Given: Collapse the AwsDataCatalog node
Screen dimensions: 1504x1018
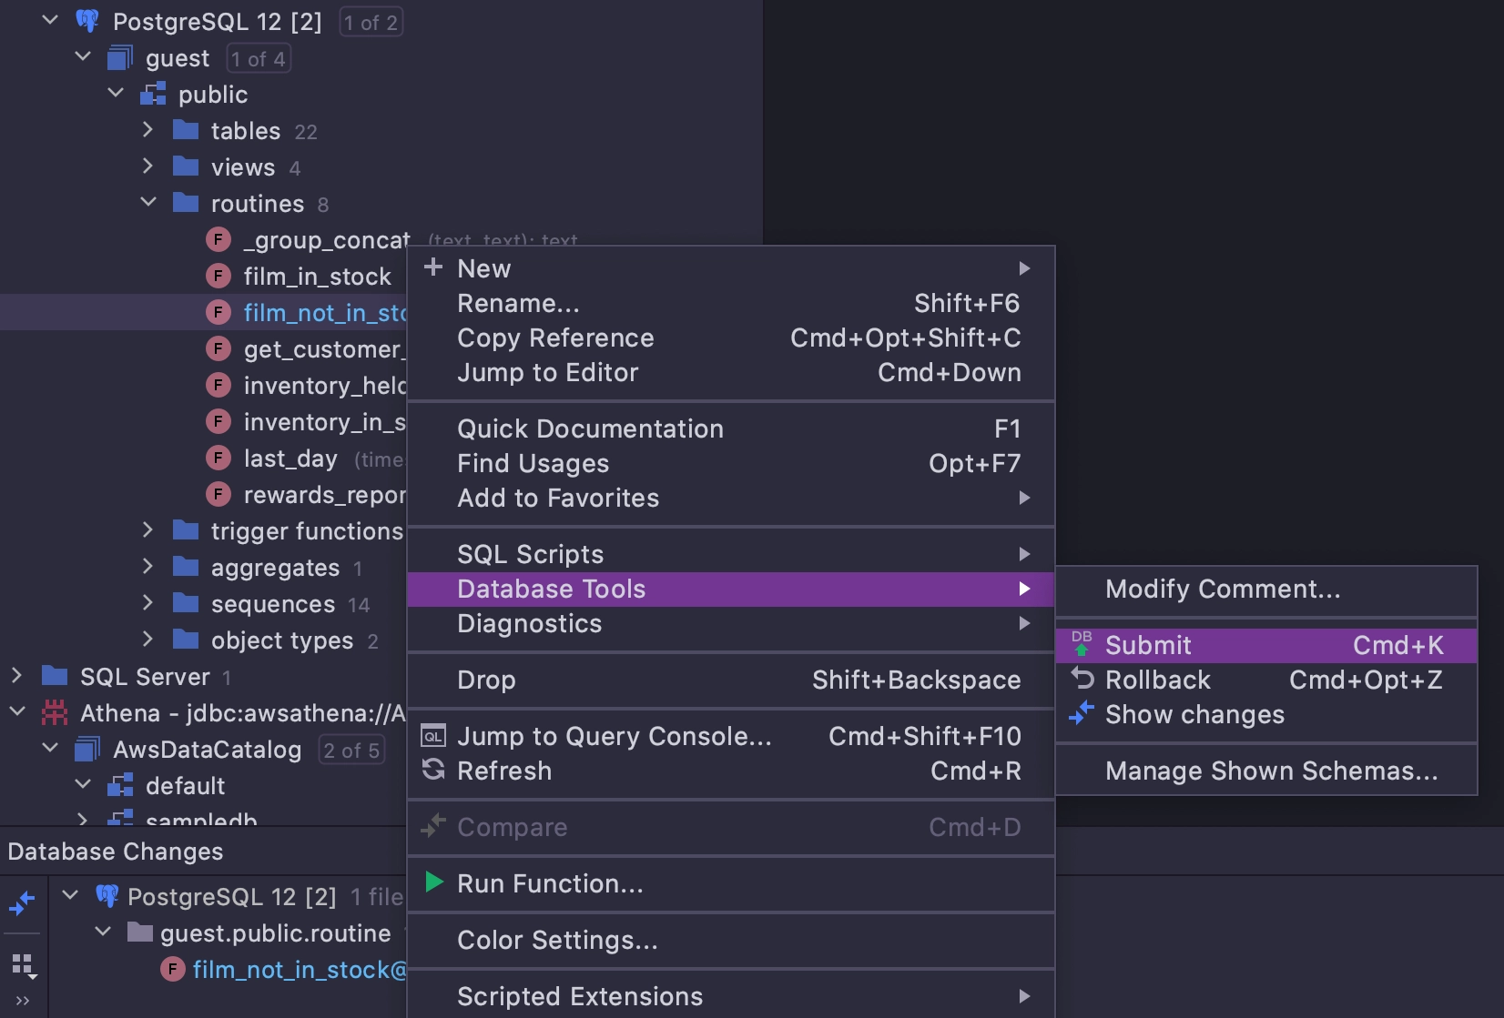Looking at the screenshot, I should (50, 748).
